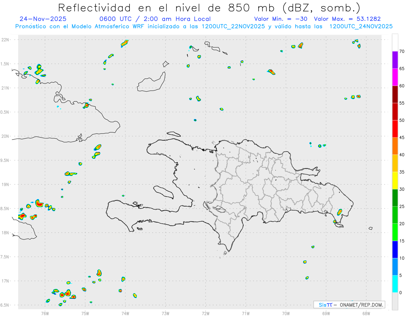Click the '50' colorbar scale label
The image size is (411, 318).
402,120
